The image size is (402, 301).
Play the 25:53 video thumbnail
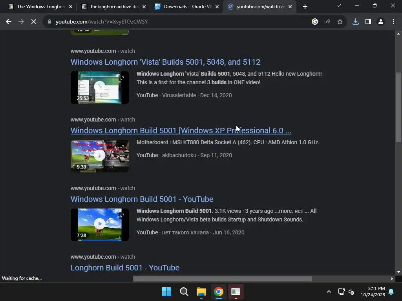click(100, 87)
